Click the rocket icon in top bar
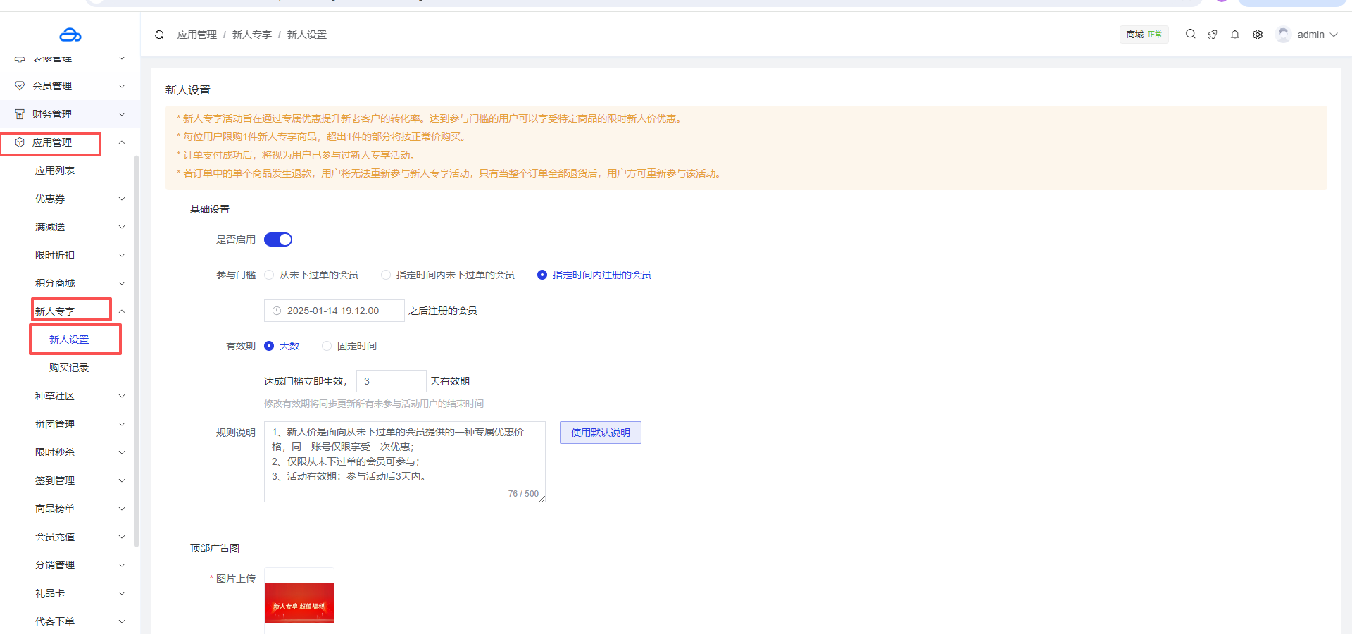Image resolution: width=1352 pixels, height=634 pixels. pos(1213,35)
